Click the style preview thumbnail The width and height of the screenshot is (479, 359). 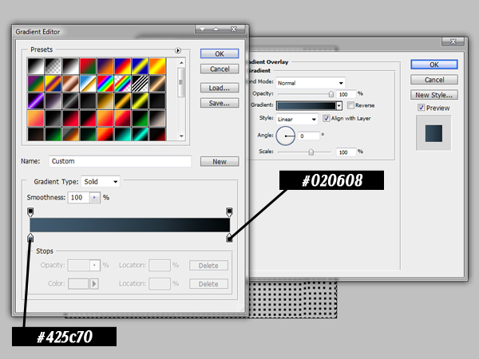pyautogui.click(x=433, y=133)
